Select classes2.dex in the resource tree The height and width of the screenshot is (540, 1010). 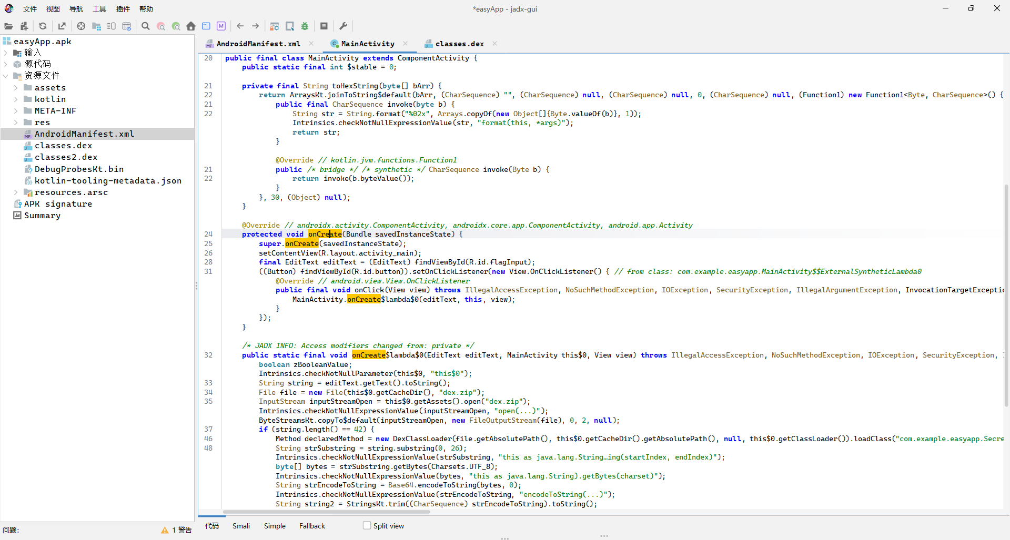pyautogui.click(x=66, y=157)
